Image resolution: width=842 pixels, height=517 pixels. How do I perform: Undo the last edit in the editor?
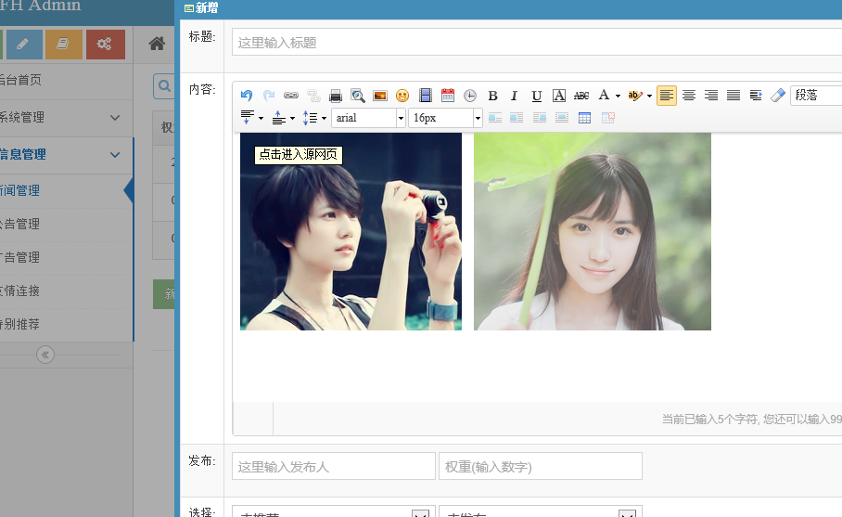click(x=247, y=96)
